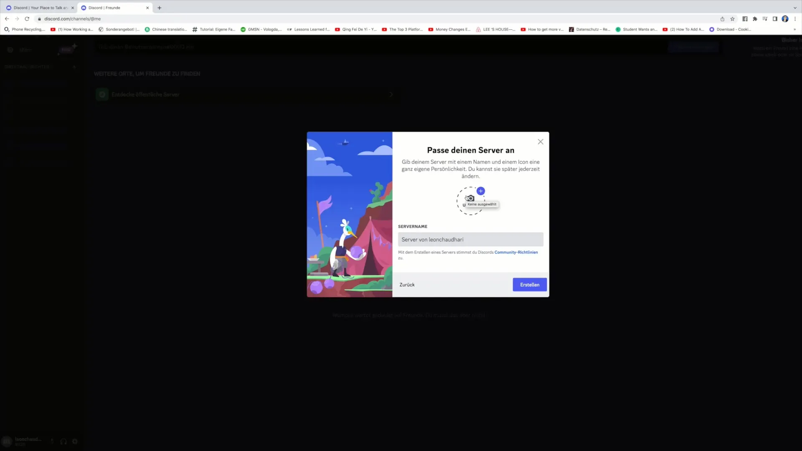
Task: Expand the direct messages section arrow
Action: point(74,67)
